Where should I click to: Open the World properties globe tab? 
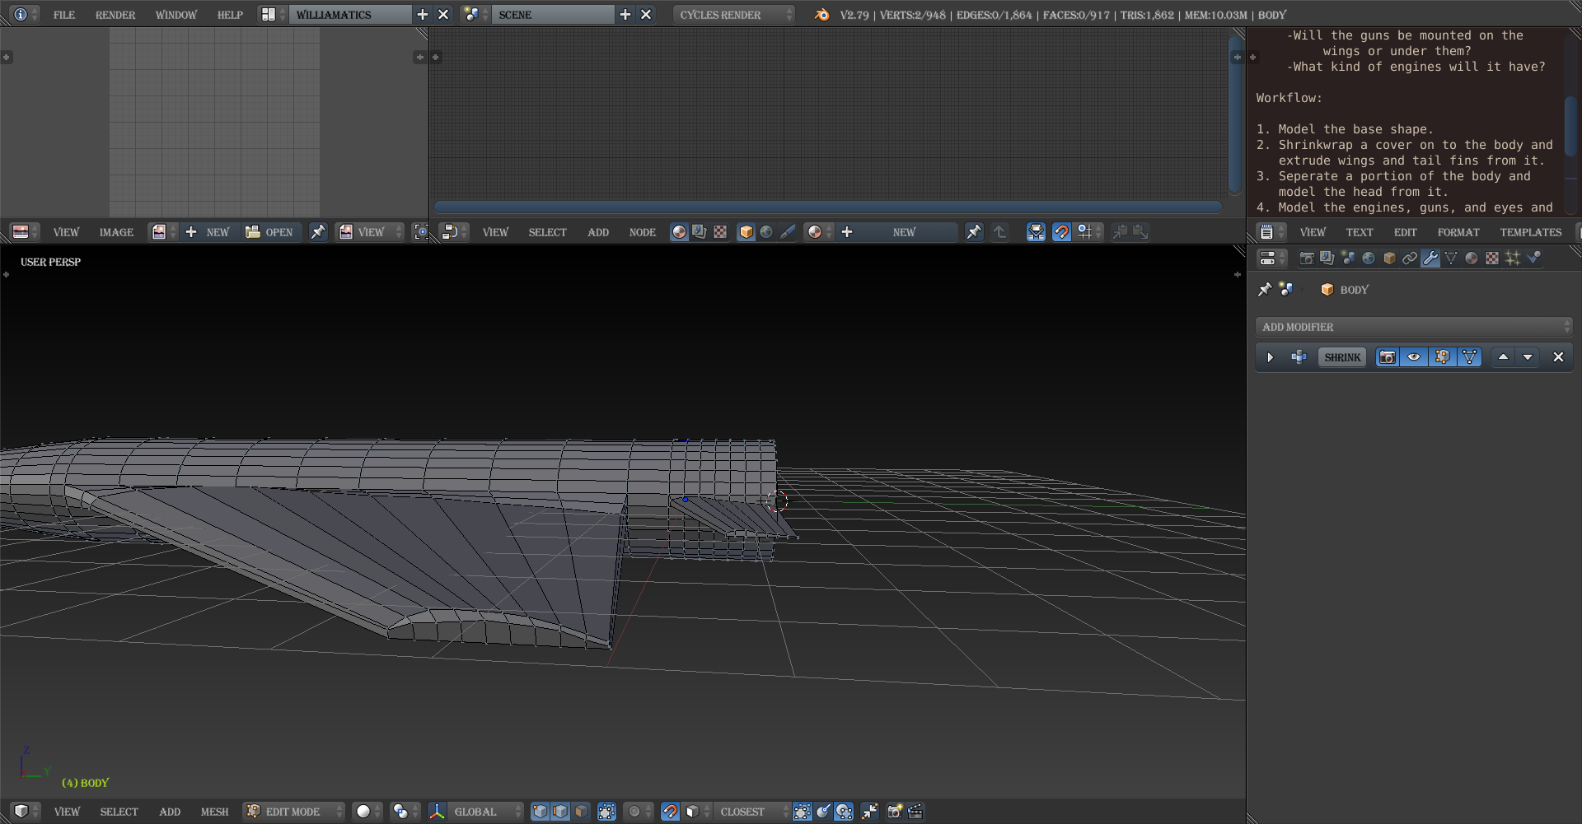[1369, 258]
